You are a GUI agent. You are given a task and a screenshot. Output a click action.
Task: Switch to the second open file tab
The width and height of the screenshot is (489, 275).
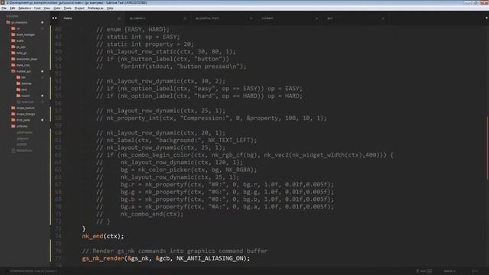pos(138,18)
